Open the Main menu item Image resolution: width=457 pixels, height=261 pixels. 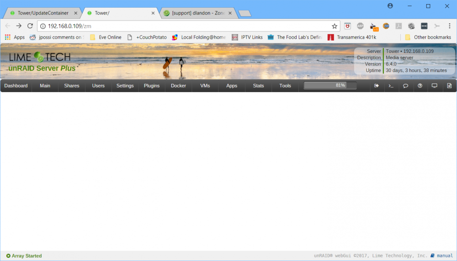pyautogui.click(x=45, y=86)
